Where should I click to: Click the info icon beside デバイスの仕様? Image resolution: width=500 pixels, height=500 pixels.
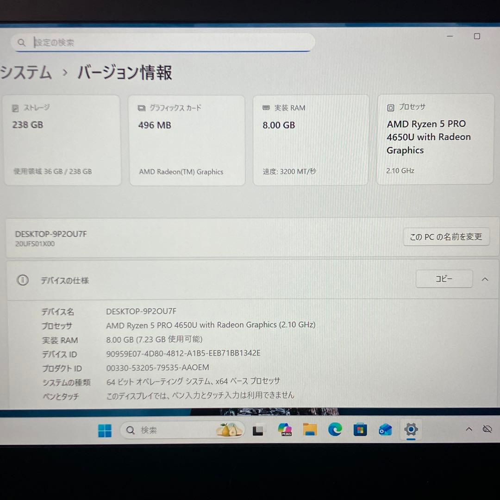click(x=23, y=280)
